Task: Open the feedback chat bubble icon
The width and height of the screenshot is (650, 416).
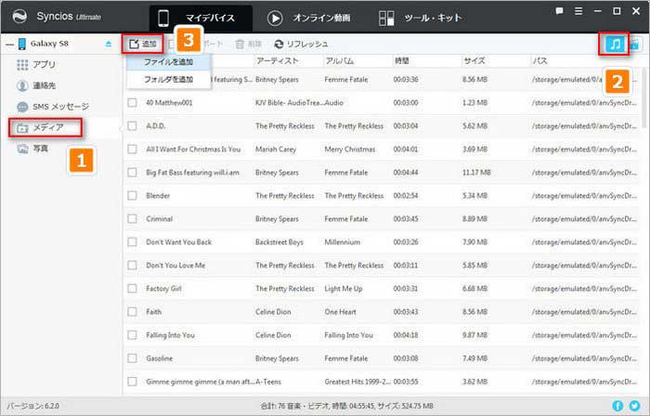Action: click(559, 11)
